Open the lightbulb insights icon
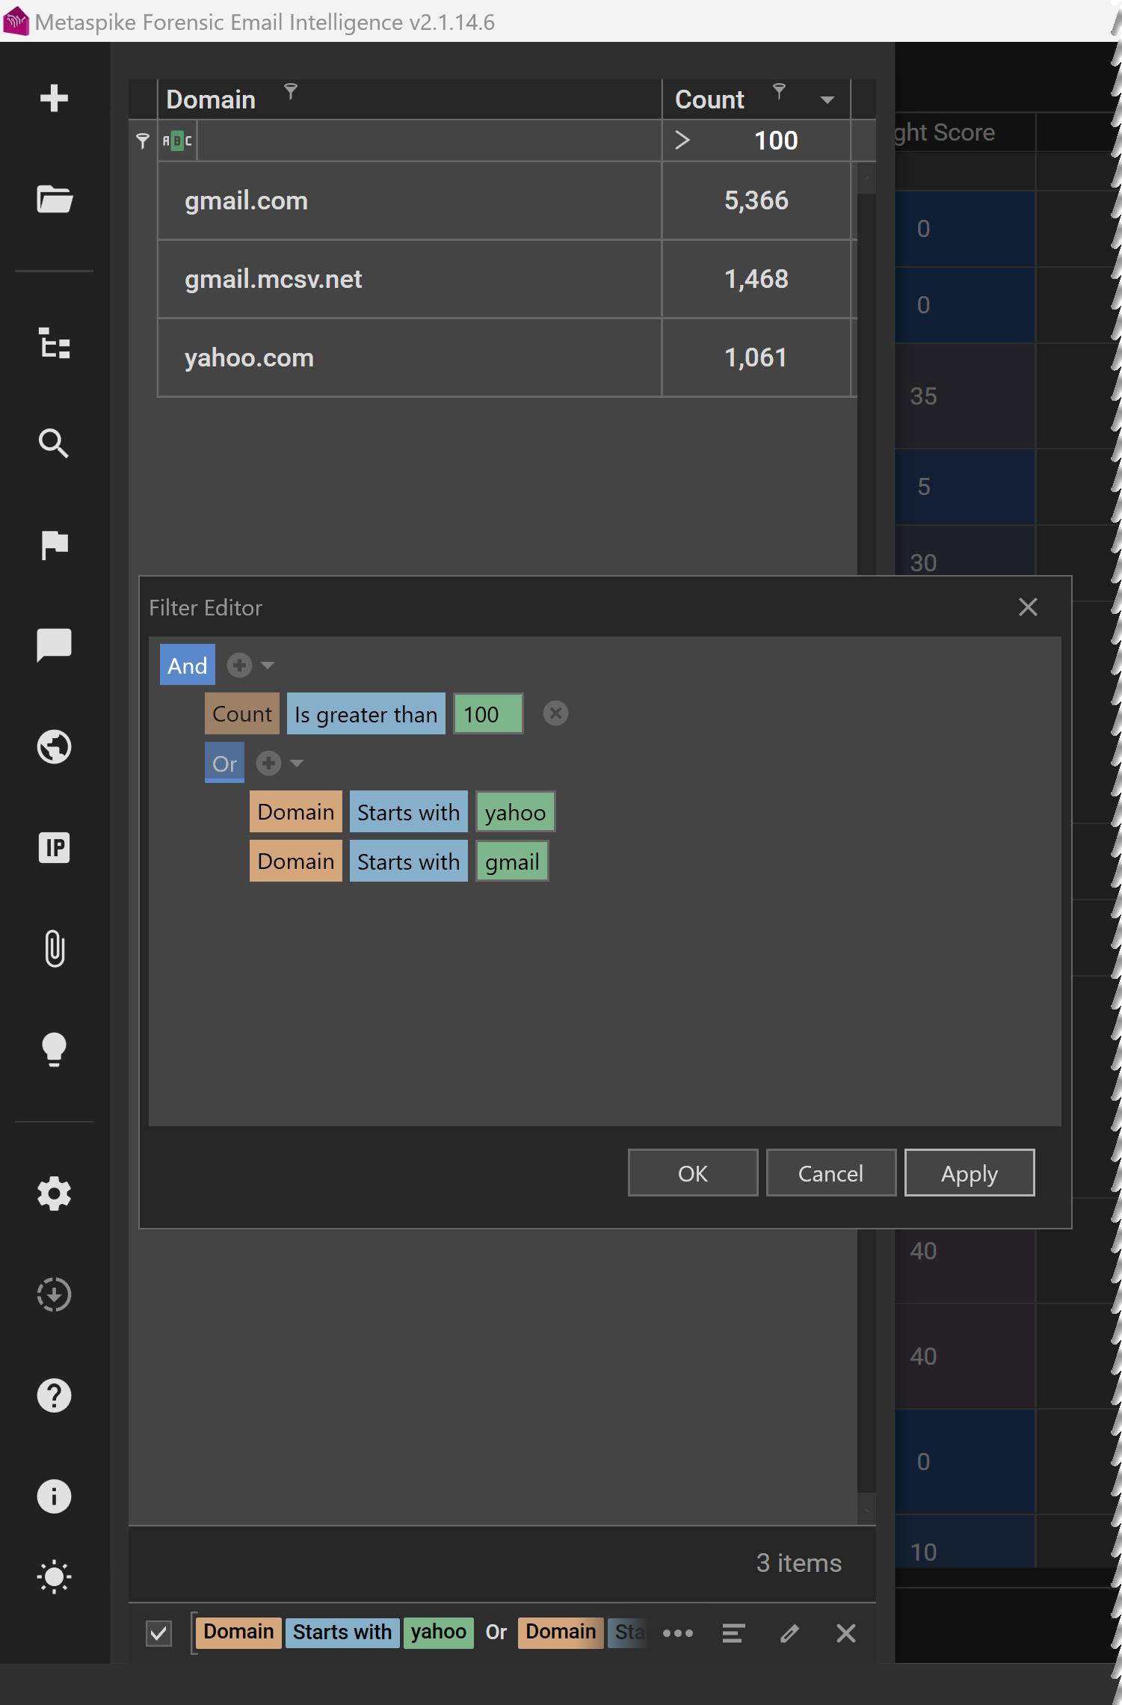This screenshot has width=1122, height=1705. (x=54, y=1049)
